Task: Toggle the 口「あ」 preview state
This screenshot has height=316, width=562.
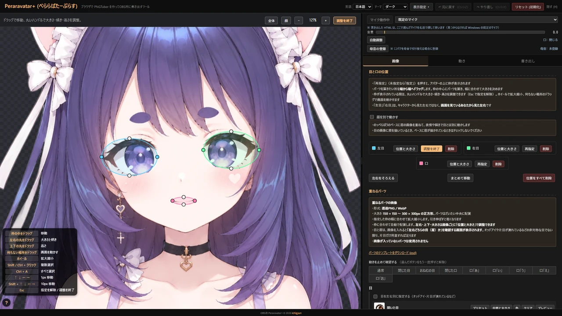Action: 473,270
